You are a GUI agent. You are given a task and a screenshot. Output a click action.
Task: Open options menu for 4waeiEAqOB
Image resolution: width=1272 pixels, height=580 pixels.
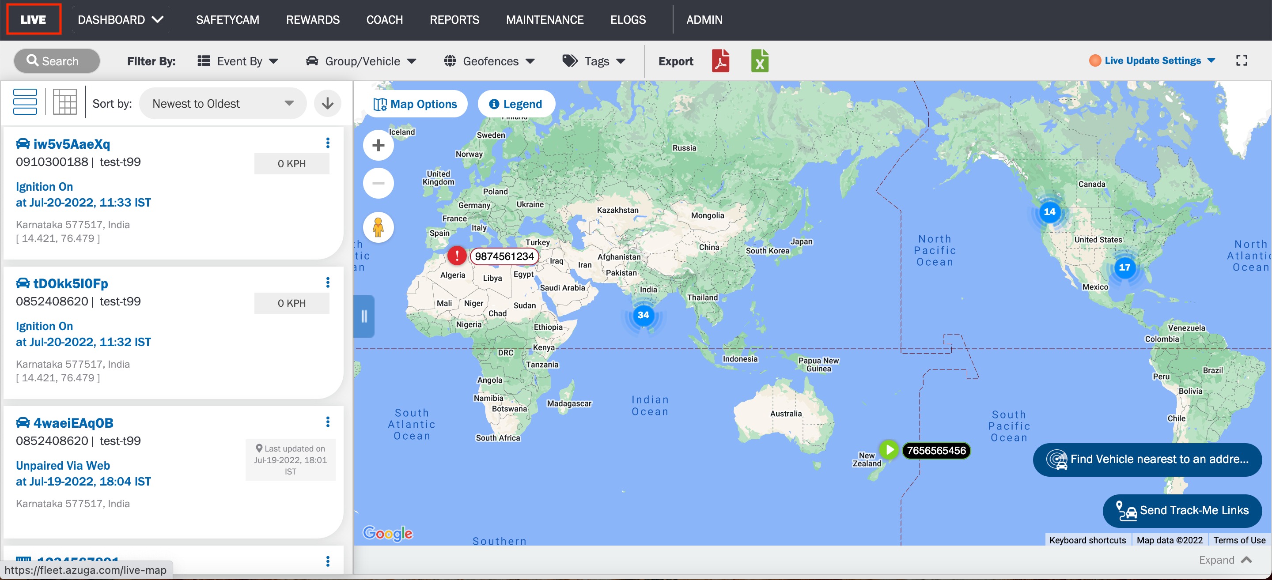327,422
